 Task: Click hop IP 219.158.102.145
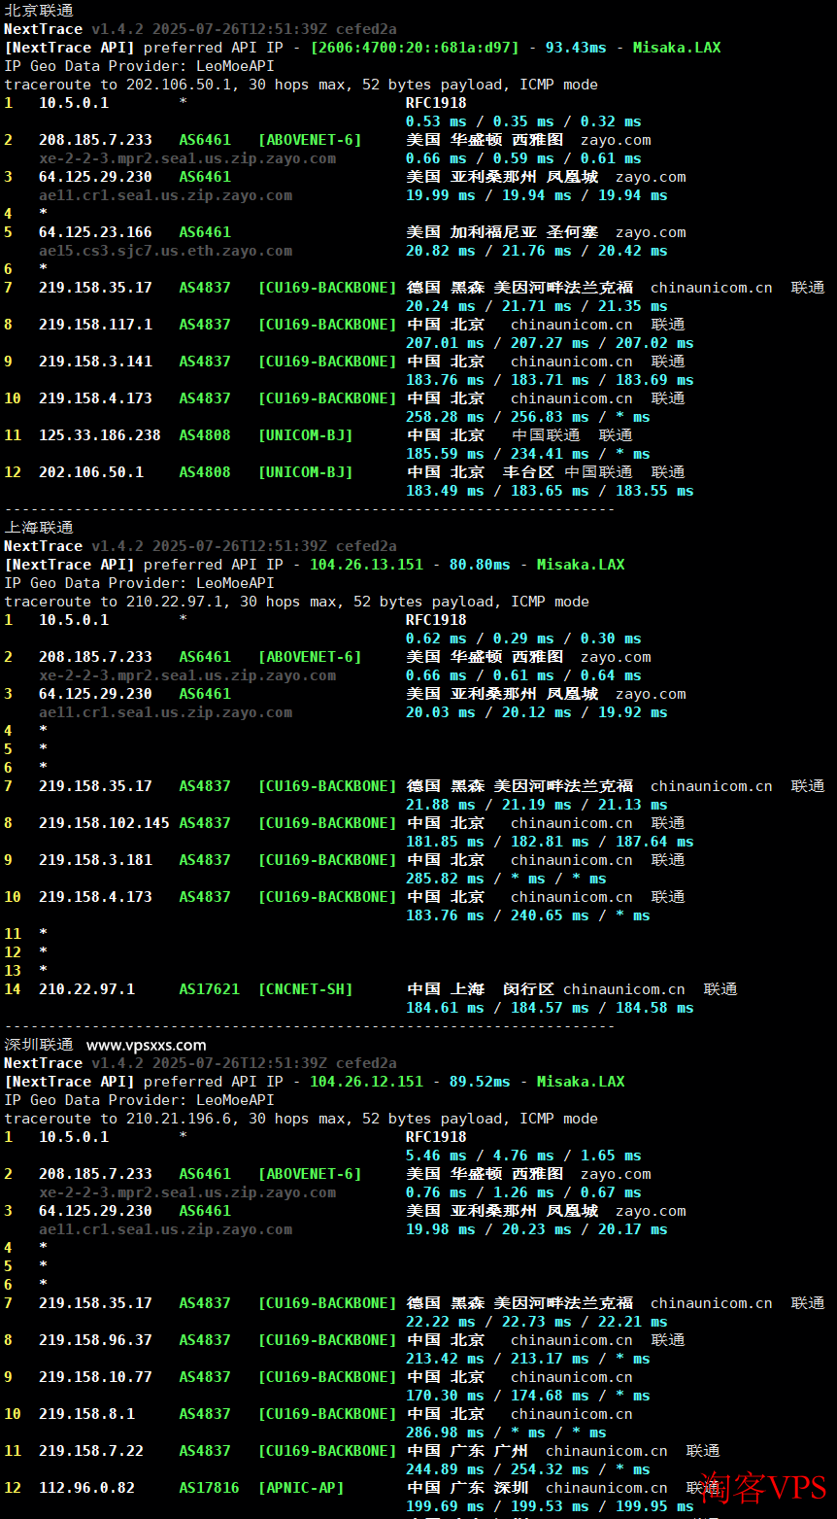104,823
